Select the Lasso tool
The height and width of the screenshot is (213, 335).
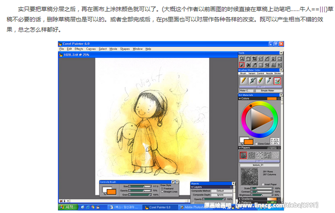click(x=260, y=59)
